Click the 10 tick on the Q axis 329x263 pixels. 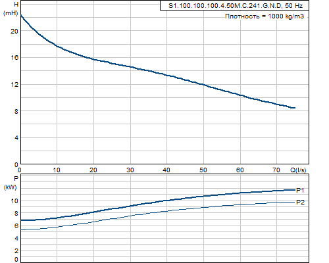pyautogui.click(x=57, y=170)
